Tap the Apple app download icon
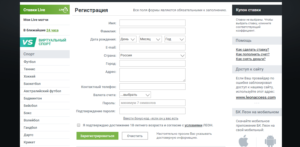300x147 pixels. [x=244, y=141]
